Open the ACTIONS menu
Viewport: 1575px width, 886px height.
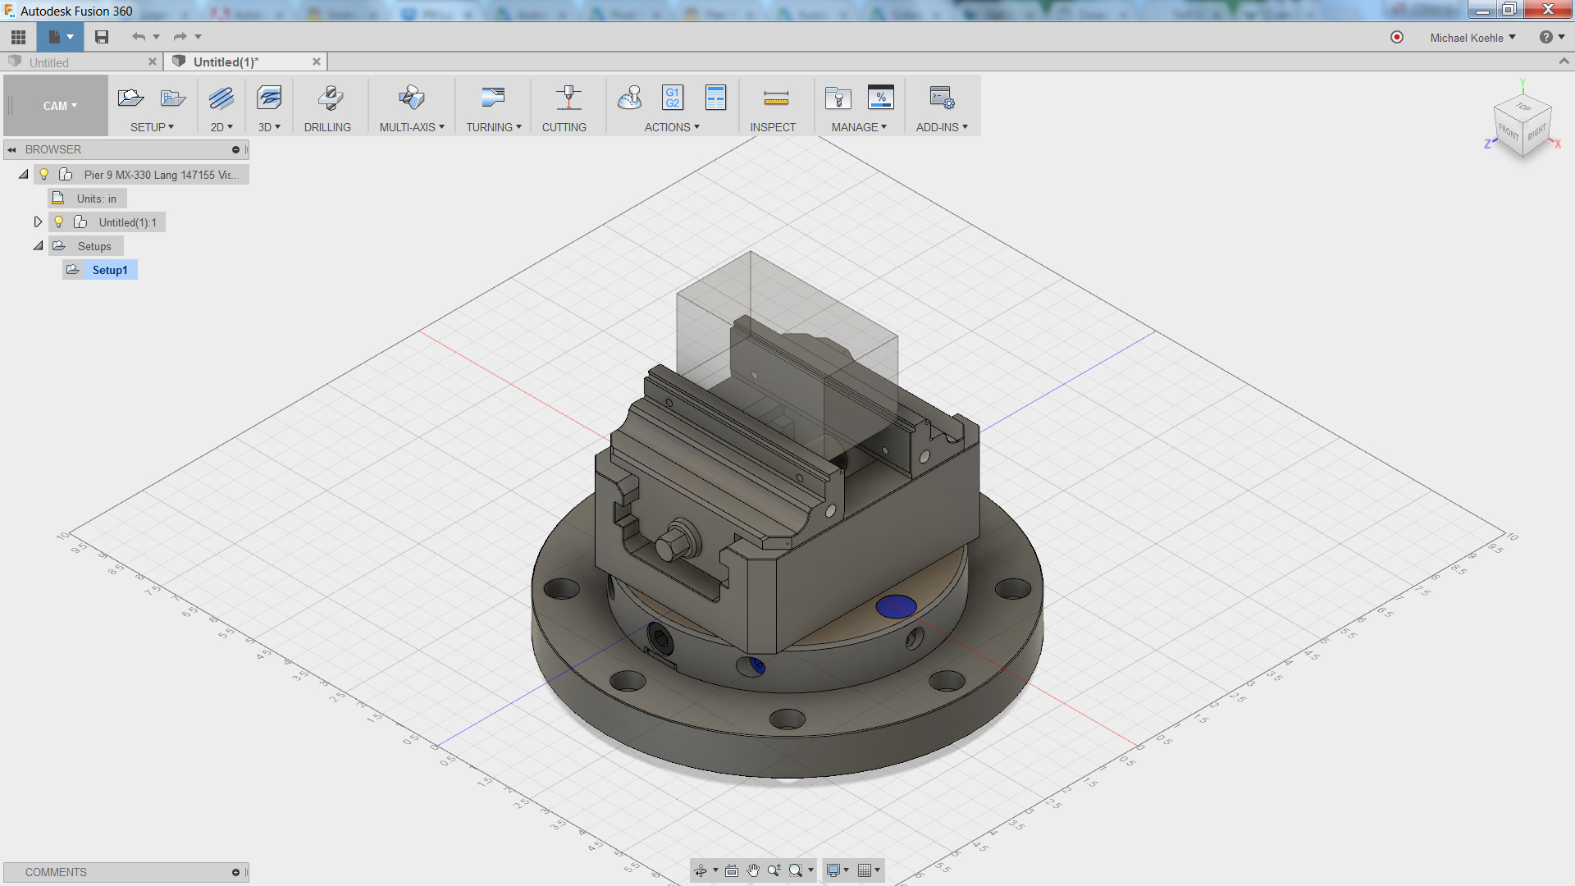pos(672,127)
